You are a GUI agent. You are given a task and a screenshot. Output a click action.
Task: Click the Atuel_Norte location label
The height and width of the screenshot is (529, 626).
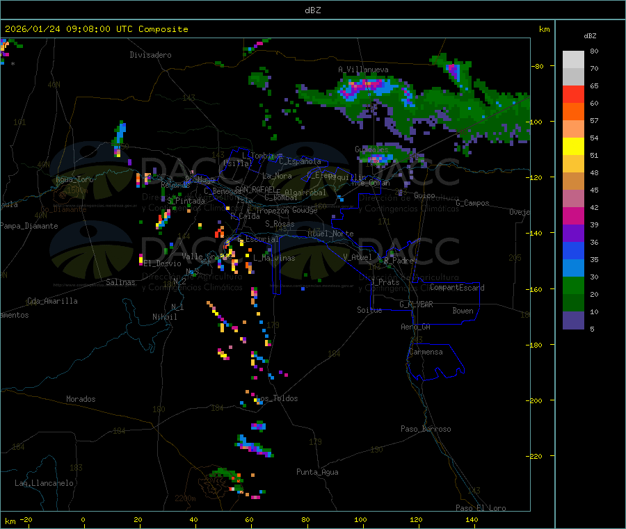coord(330,234)
